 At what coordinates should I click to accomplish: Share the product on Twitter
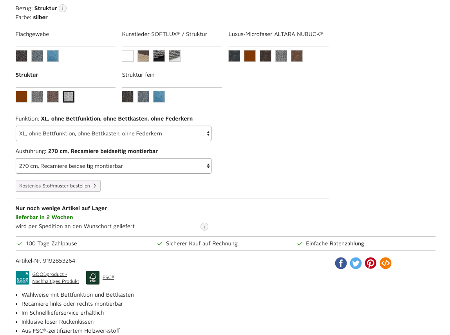(x=356, y=263)
